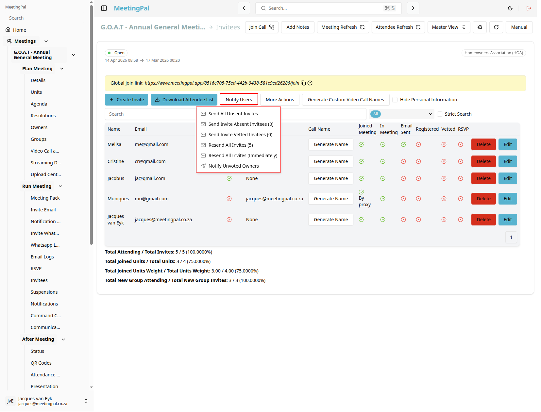Image resolution: width=541 pixels, height=412 pixels.
Task: Collapse the Plan Meeting section
Action: [62, 69]
